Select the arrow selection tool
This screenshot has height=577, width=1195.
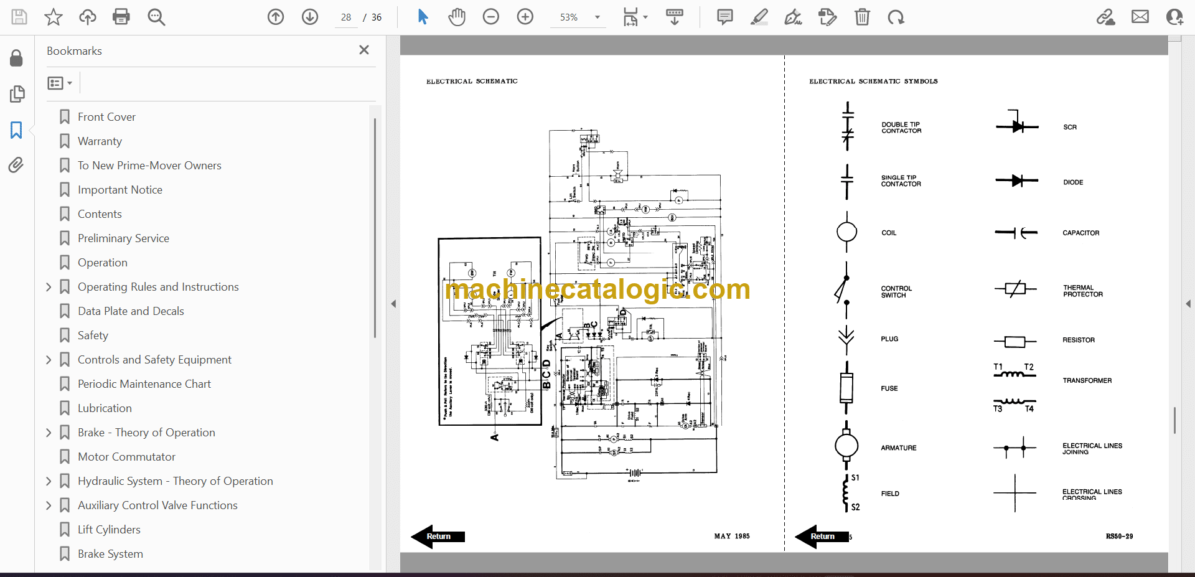[x=423, y=17]
